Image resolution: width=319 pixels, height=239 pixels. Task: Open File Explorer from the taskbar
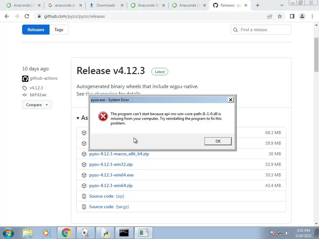point(28,233)
